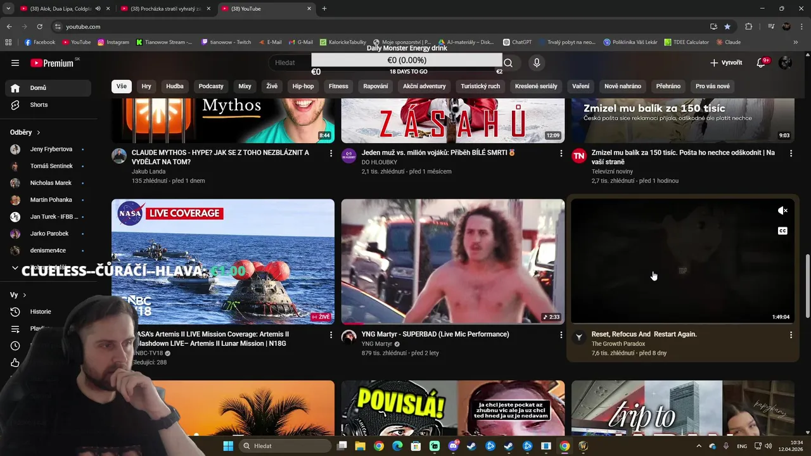Open more options for YNG Martyr video
The image size is (811, 456).
(561, 335)
